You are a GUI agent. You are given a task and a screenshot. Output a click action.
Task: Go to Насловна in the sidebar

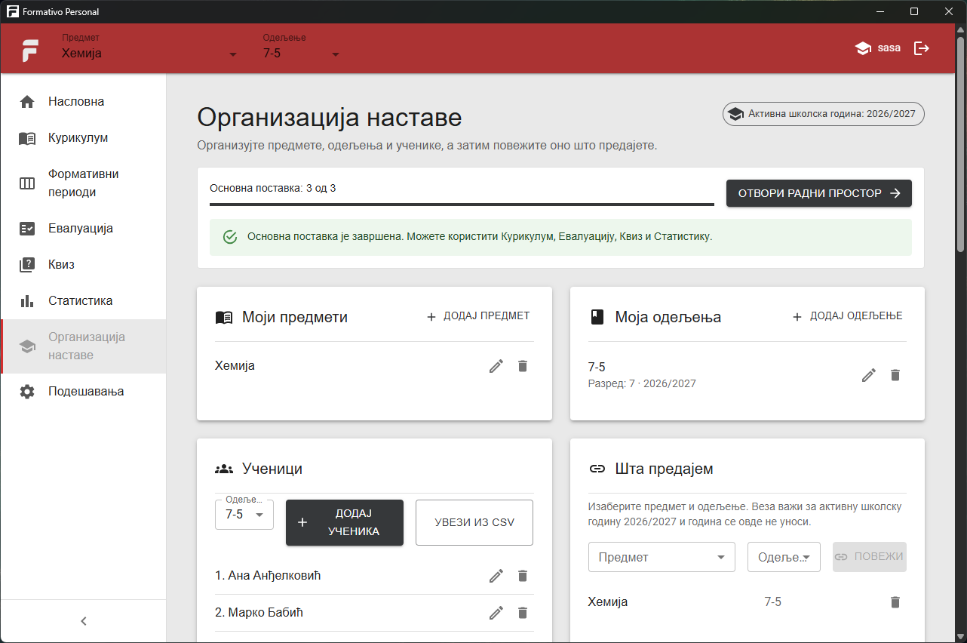pyautogui.click(x=84, y=102)
